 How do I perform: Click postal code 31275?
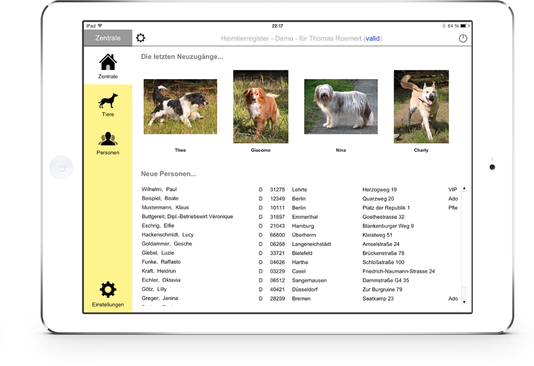pos(277,190)
